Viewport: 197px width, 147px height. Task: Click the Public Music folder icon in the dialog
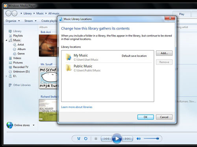pos(69,68)
